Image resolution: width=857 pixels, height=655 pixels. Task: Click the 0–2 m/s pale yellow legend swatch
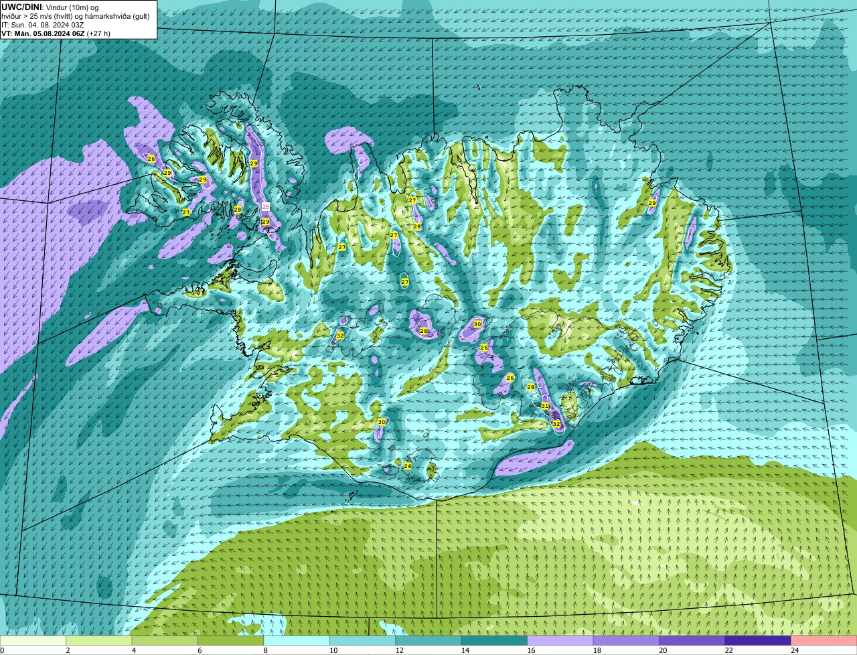pos(33,640)
